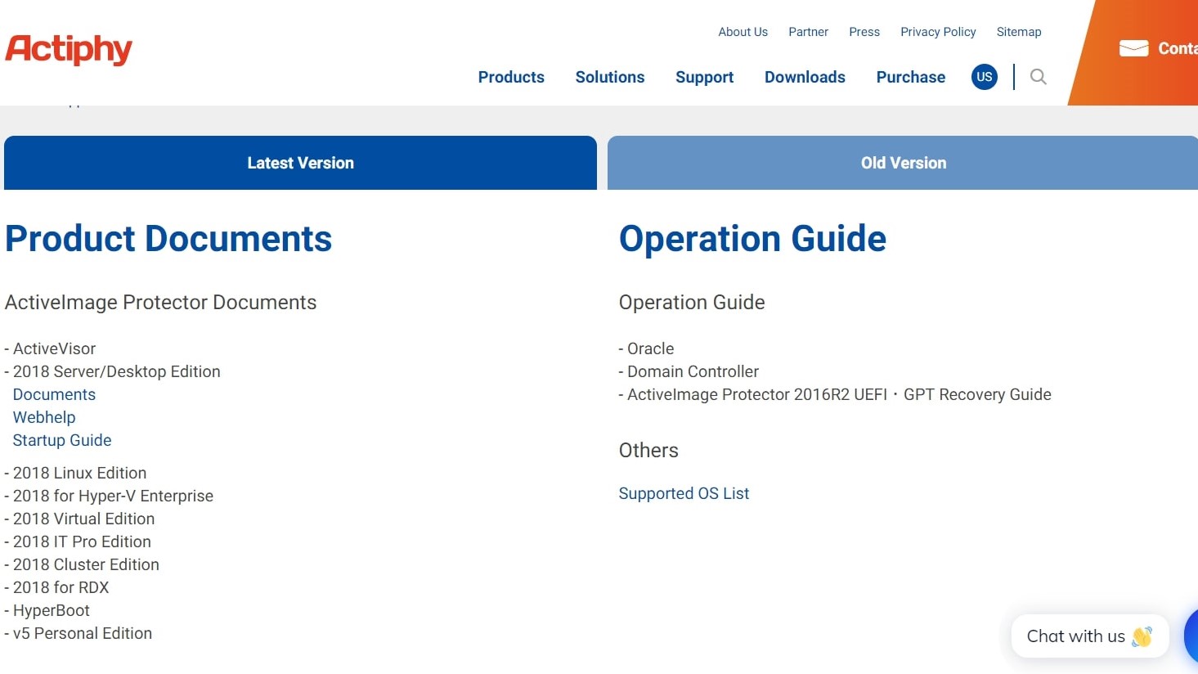Screen dimensions: 1198x674
Task: Switch to the Old Version tab
Action: [x=903, y=163]
